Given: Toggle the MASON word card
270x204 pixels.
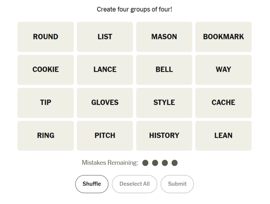Looking at the screenshot, I should tap(164, 37).
